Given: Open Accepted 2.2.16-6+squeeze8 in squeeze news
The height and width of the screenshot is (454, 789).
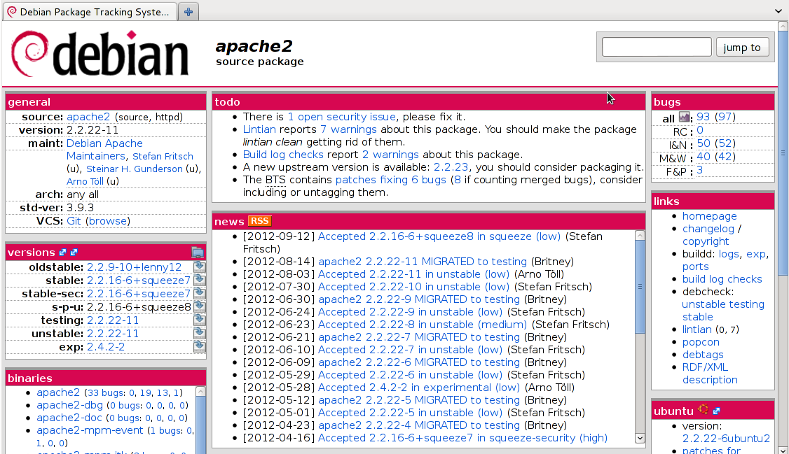Looking at the screenshot, I should 439,236.
